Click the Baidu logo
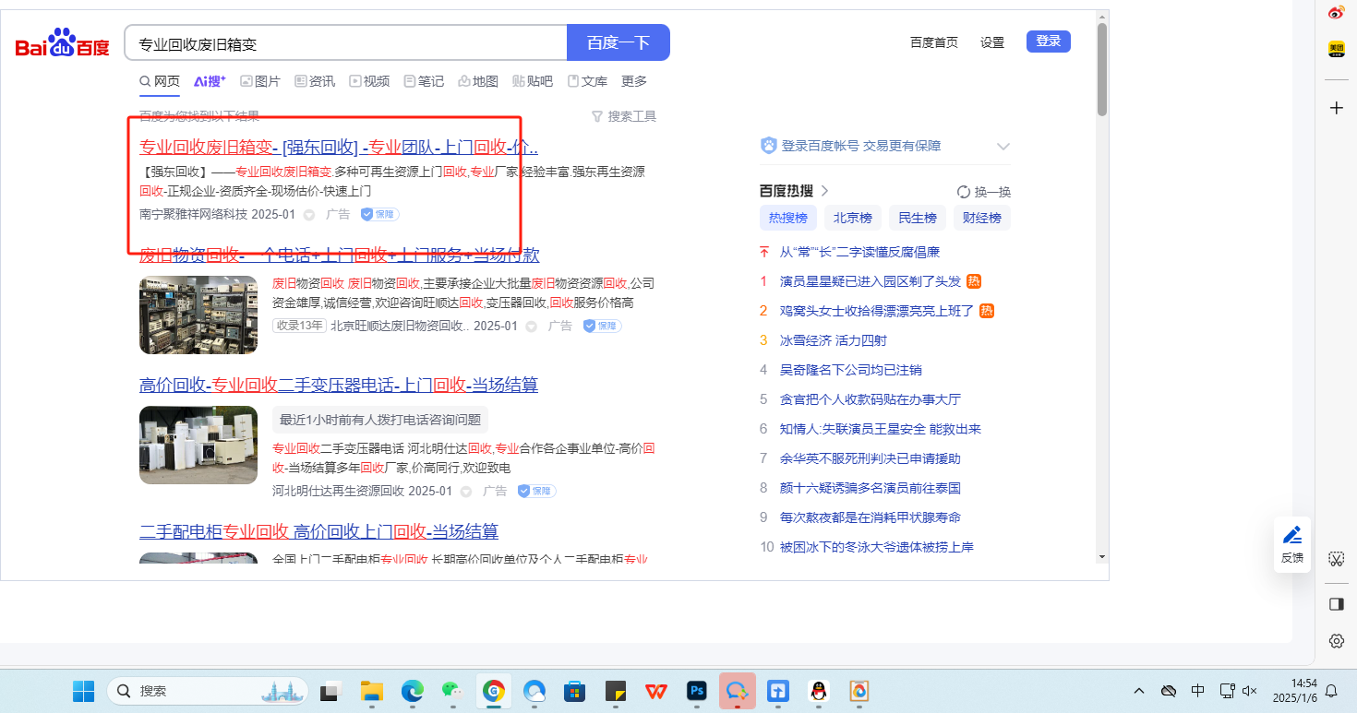The width and height of the screenshot is (1357, 713). pos(63,43)
